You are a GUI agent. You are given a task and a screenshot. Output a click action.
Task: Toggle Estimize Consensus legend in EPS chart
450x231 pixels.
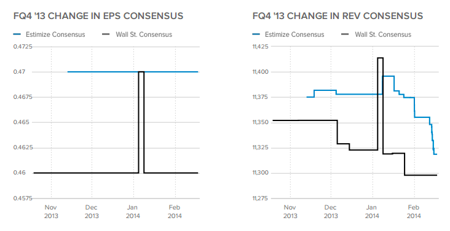click(x=49, y=34)
